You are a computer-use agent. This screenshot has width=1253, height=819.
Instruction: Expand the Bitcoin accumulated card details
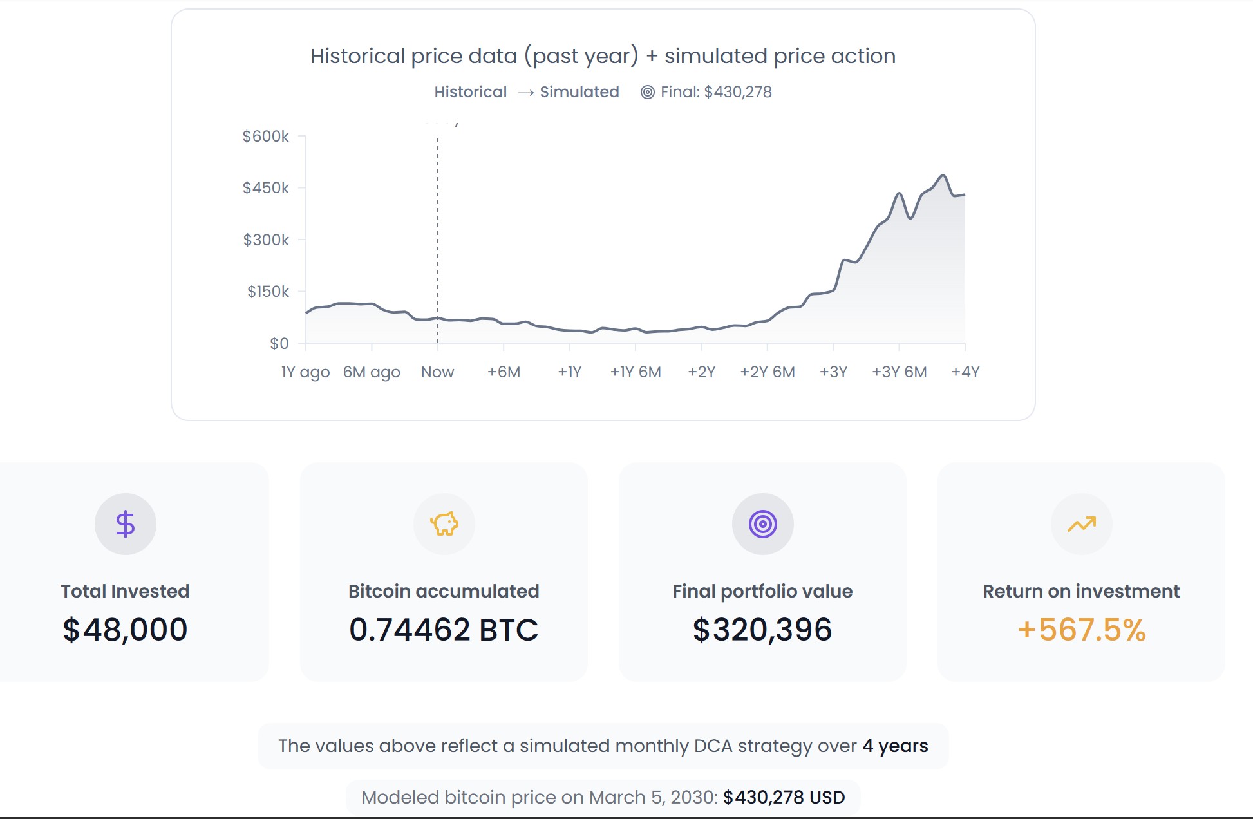[444, 567]
